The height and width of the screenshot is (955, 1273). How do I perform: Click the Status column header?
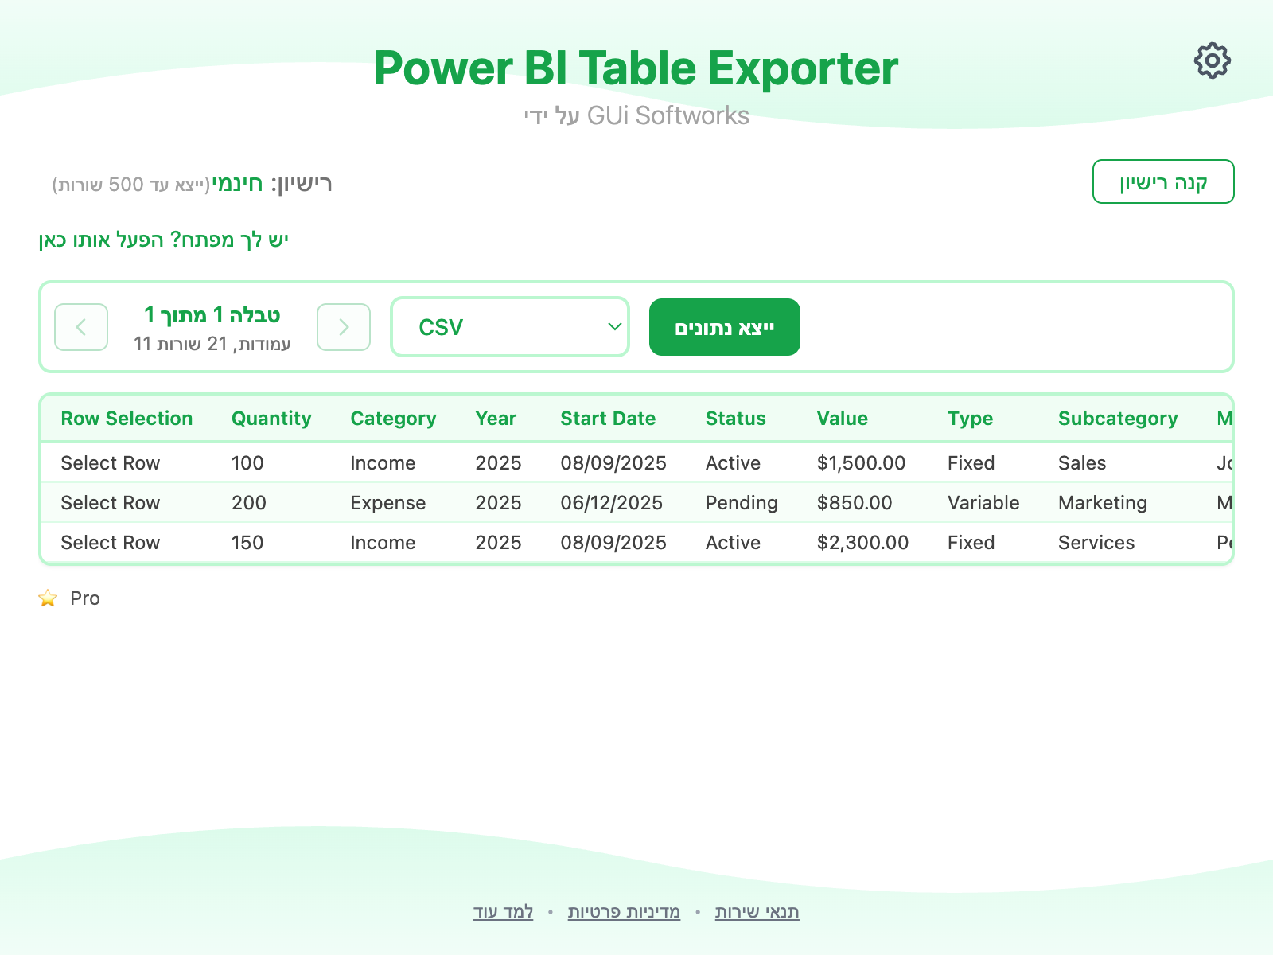735,419
